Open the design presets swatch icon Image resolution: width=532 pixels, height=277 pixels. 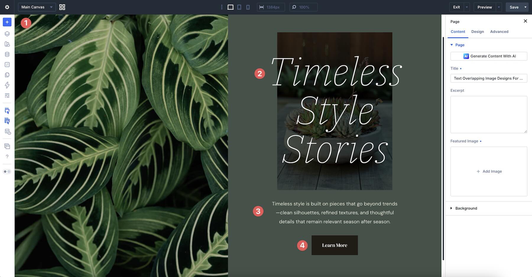7,44
